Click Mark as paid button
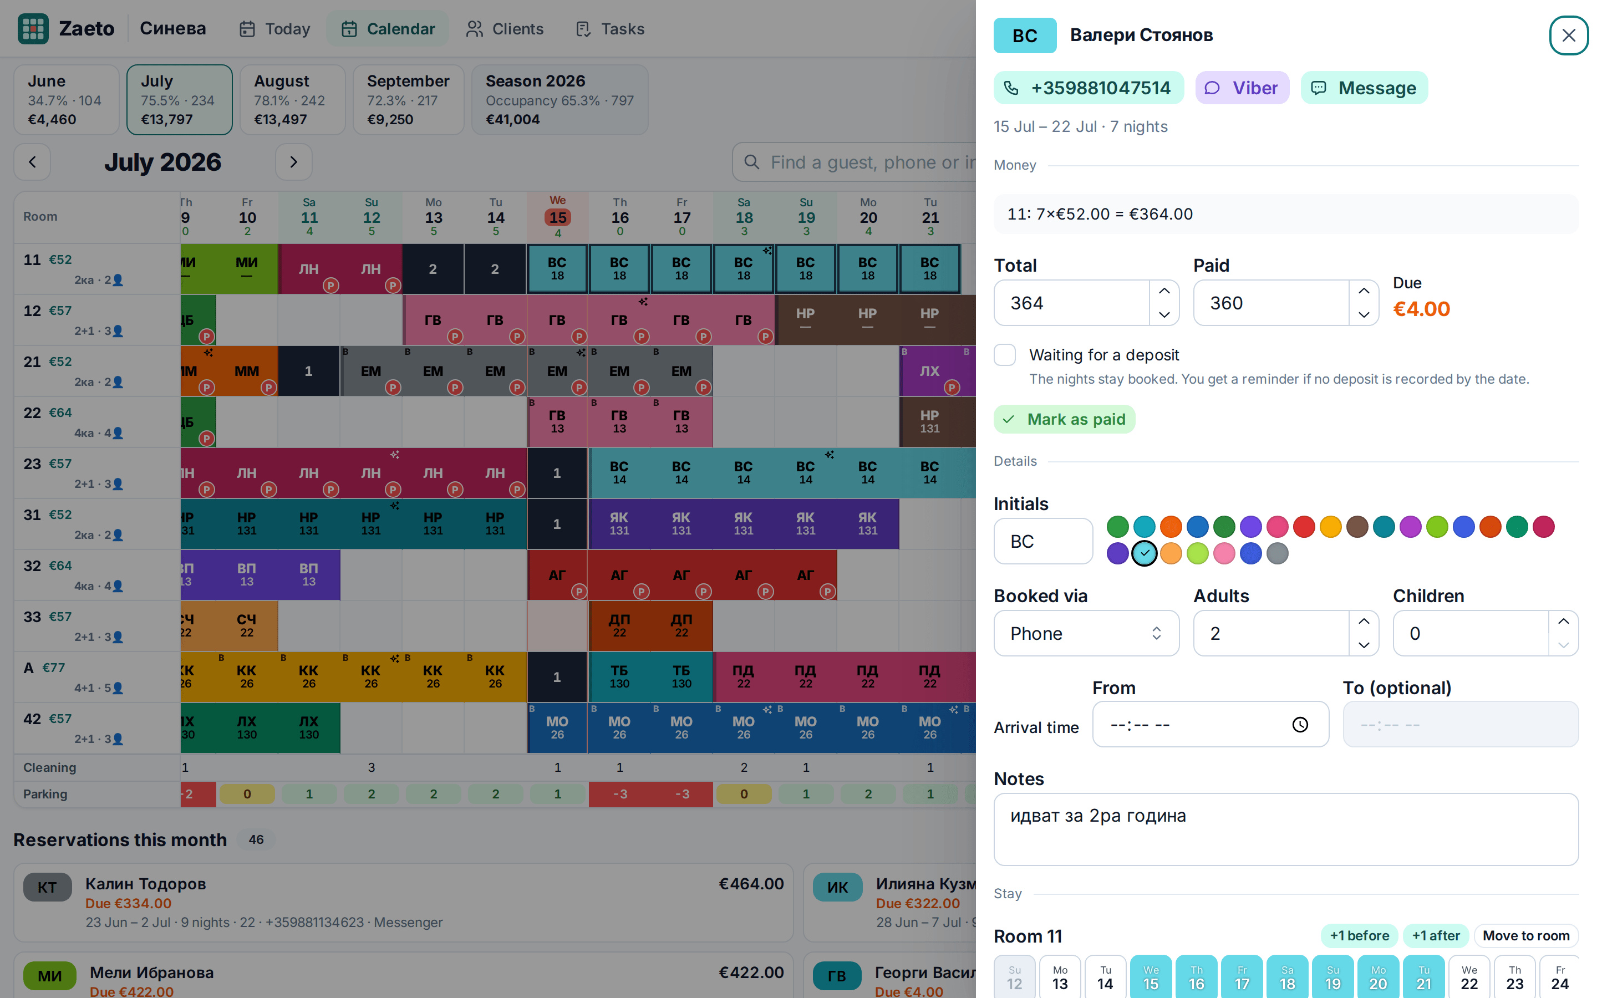The width and height of the screenshot is (1597, 998). point(1064,419)
